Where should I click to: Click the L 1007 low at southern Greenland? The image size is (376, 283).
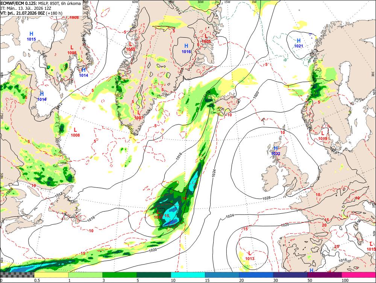[139, 115]
